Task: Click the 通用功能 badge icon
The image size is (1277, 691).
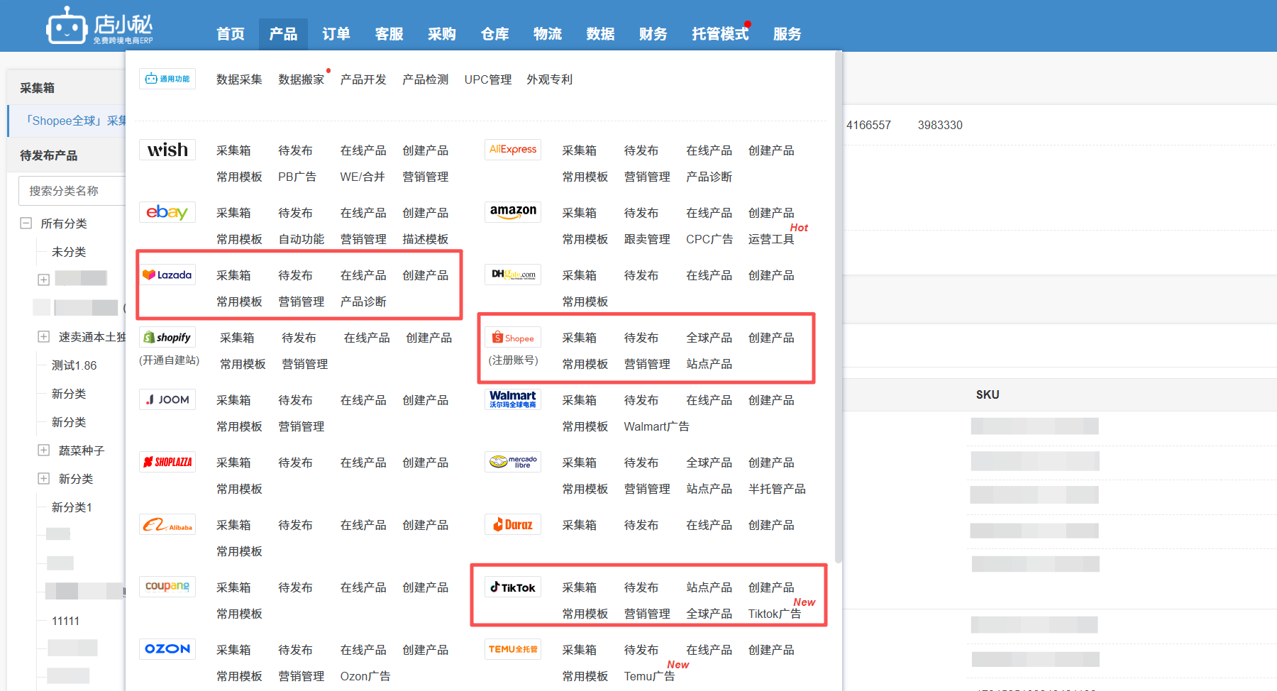Action: pos(167,79)
